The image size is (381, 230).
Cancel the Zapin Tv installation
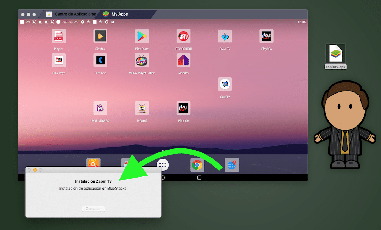[x=93, y=209]
